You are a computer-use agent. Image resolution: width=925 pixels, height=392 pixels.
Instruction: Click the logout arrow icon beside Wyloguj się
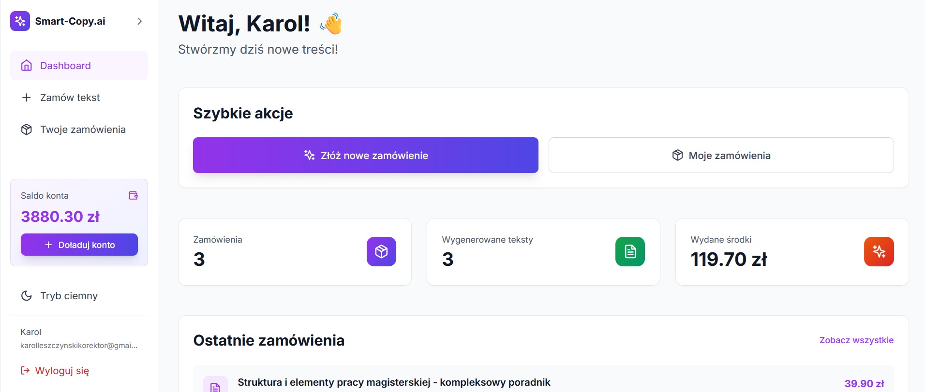25,370
